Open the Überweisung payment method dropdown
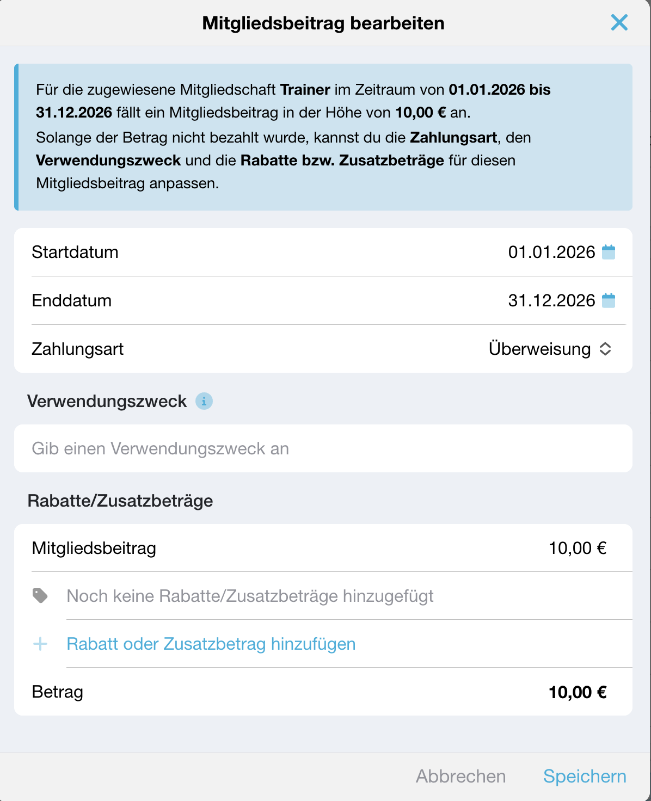 coord(550,349)
